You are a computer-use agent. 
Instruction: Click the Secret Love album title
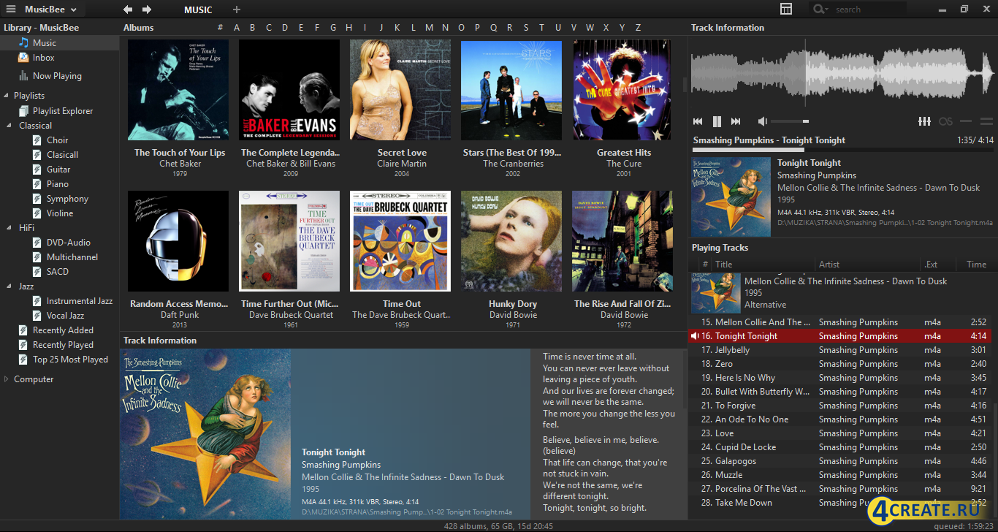click(402, 153)
